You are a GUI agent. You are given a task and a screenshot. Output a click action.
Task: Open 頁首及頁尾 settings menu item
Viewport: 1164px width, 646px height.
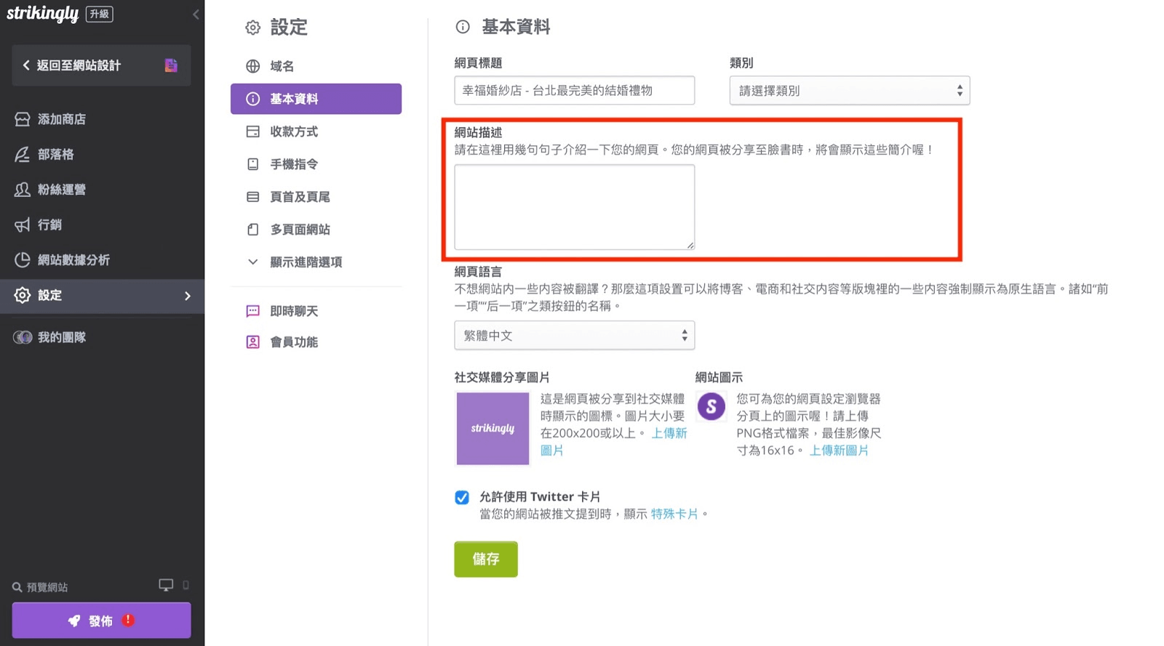[300, 197]
